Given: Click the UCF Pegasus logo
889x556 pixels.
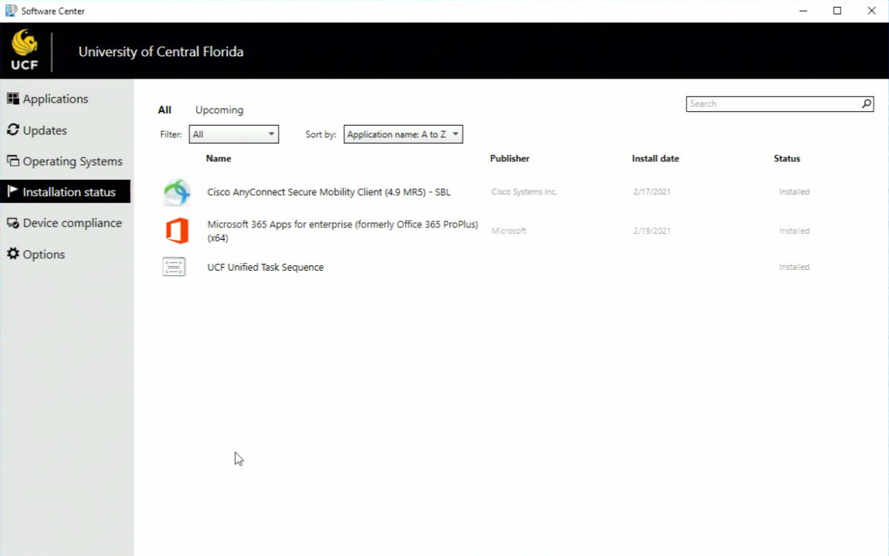Looking at the screenshot, I should [25, 50].
